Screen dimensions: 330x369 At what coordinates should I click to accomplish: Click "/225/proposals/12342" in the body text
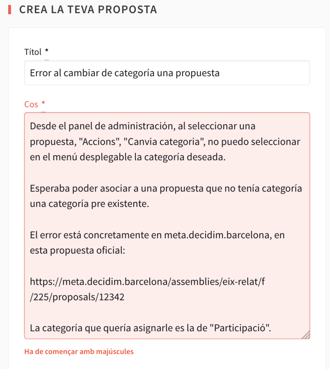[x=77, y=298]
